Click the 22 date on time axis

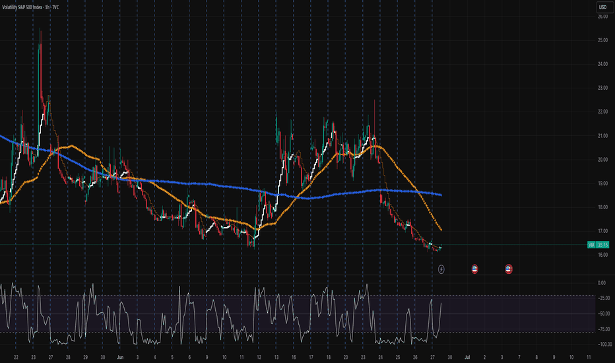pyautogui.click(x=16, y=357)
